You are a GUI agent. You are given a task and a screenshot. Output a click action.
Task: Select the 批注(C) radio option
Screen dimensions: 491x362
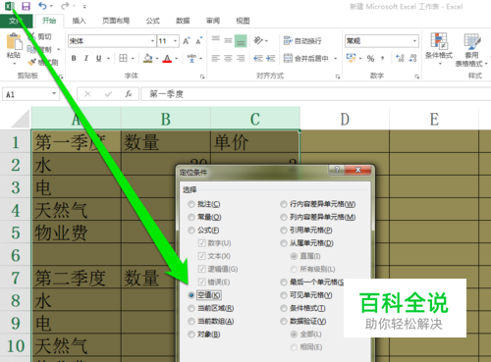[191, 204]
